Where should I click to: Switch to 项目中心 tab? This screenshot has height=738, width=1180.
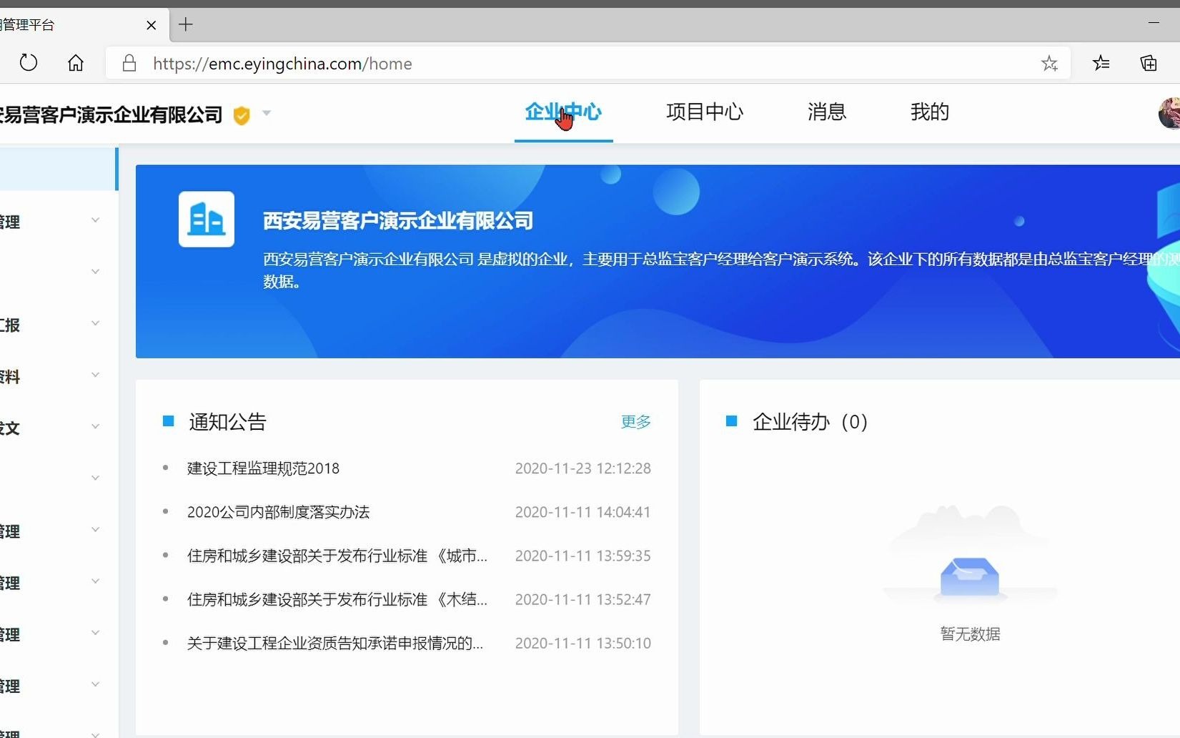coord(705,112)
